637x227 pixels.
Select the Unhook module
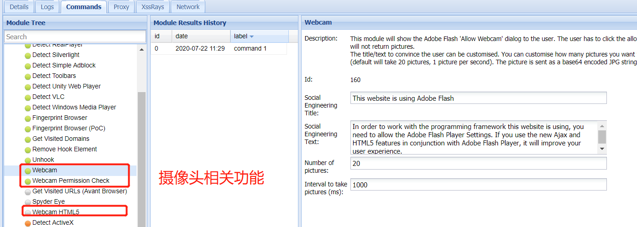point(43,160)
